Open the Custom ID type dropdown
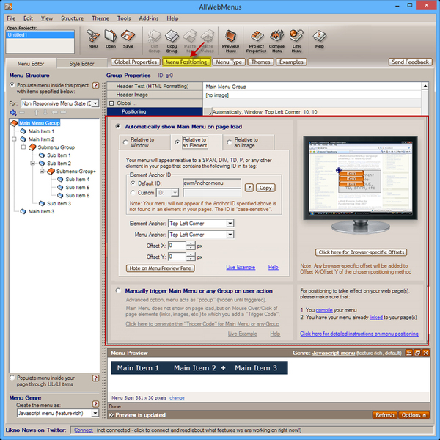This screenshot has width=440, height=440. coord(175,193)
